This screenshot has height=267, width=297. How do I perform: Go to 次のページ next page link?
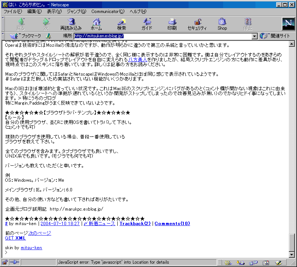[x=40, y=233]
